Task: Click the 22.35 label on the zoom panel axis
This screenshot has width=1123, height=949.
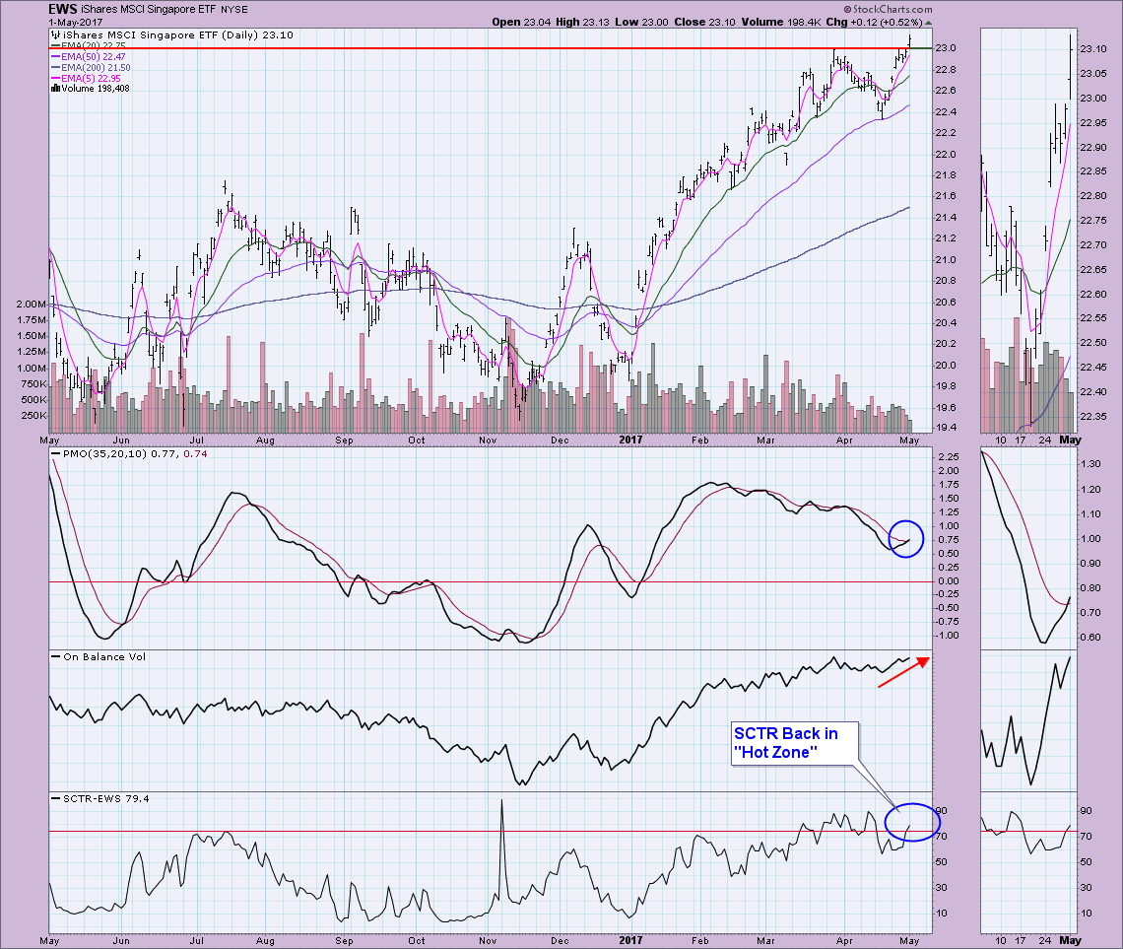Action: pos(1092,416)
